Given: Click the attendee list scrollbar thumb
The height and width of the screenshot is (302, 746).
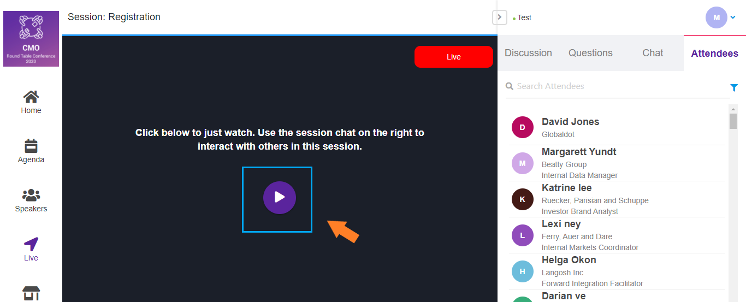Looking at the screenshot, I should point(733,121).
